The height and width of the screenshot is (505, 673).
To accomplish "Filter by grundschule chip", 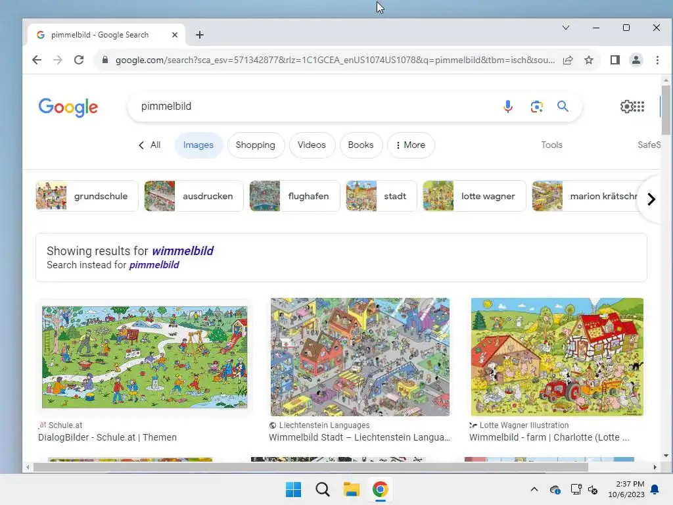I will click(x=87, y=196).
